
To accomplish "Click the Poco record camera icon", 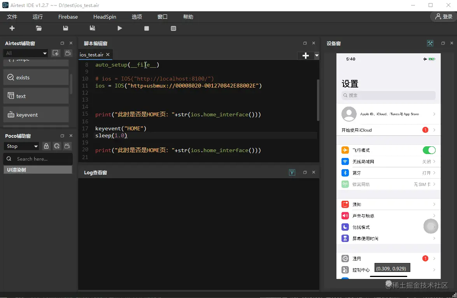I will point(67,146).
